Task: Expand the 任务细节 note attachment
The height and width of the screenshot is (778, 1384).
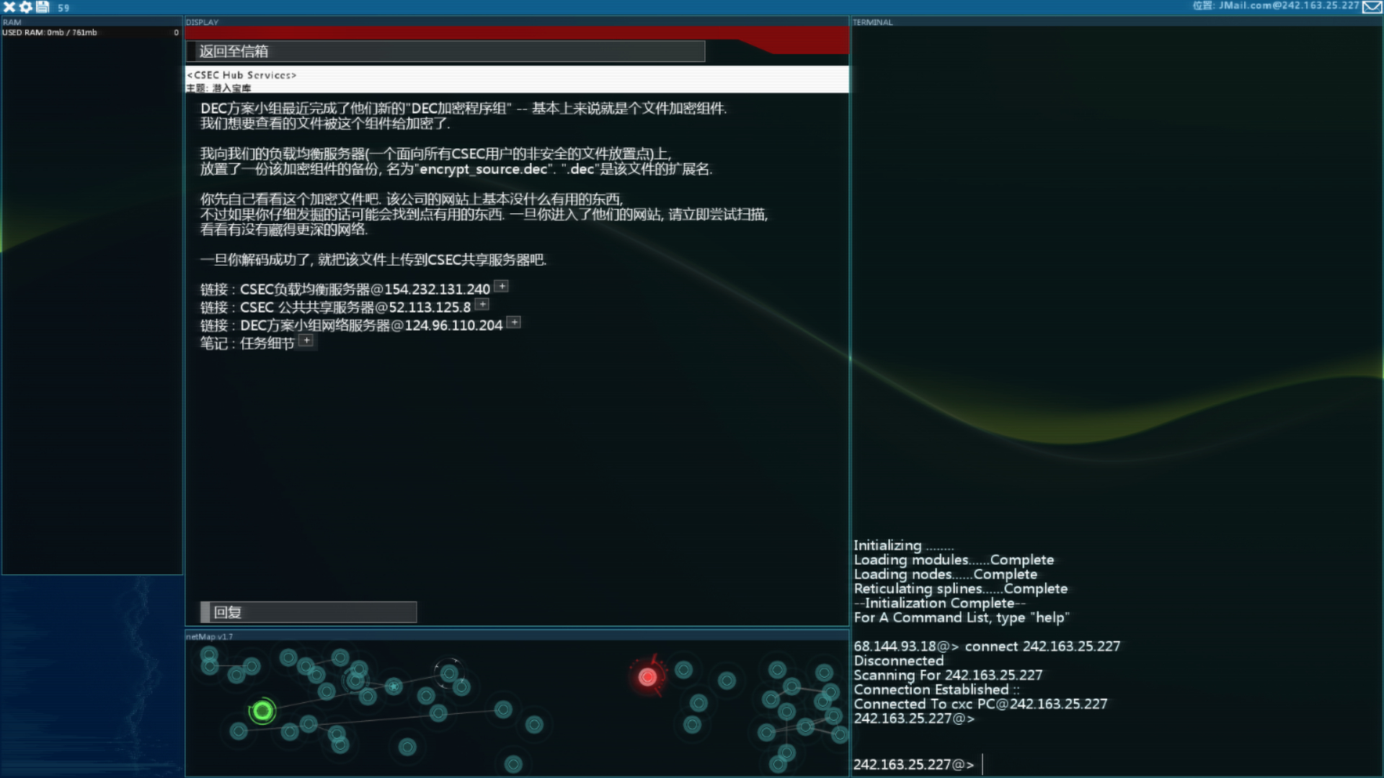Action: [x=306, y=341]
